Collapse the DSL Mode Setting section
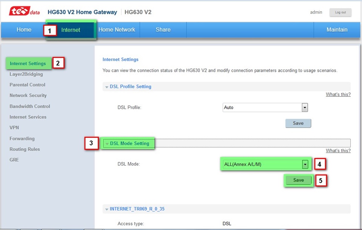Screen dimensions: 362x230 (x=129, y=143)
